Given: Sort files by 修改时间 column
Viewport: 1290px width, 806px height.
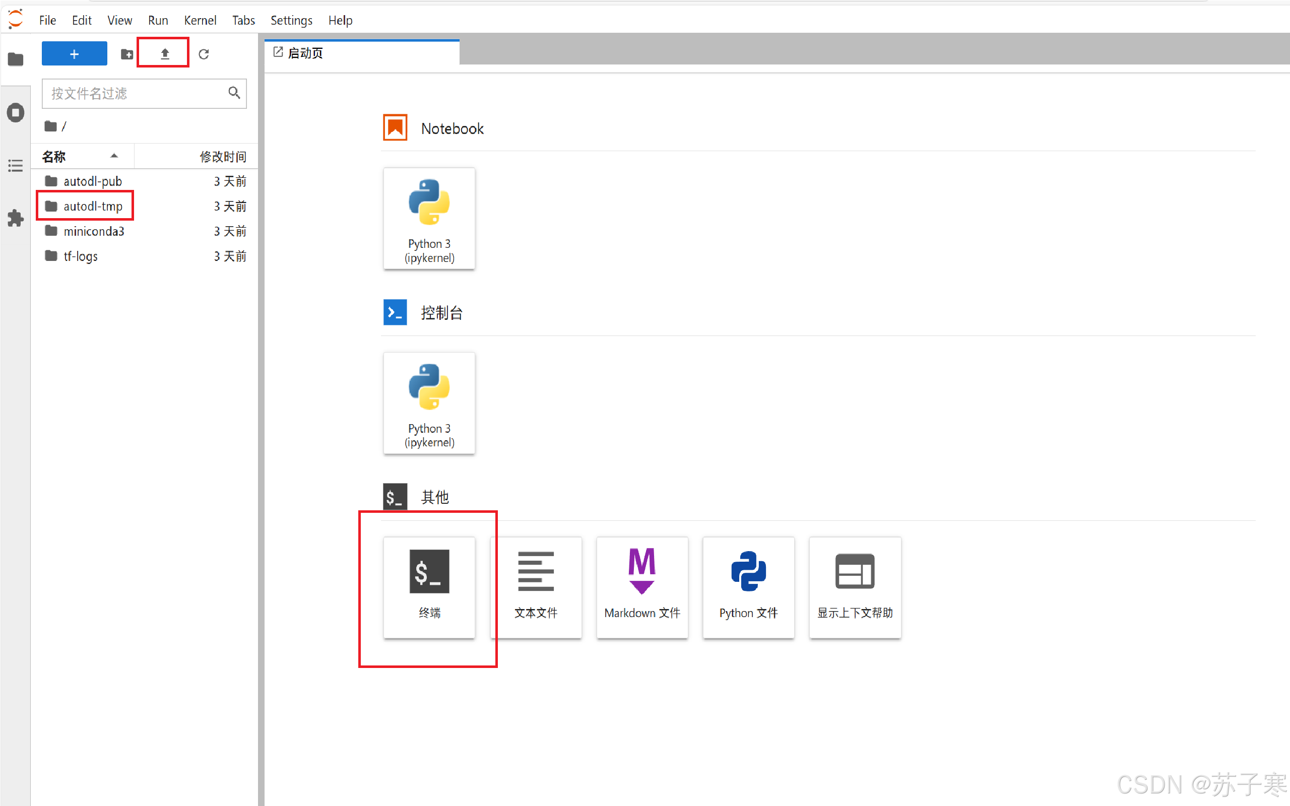Looking at the screenshot, I should 223,157.
